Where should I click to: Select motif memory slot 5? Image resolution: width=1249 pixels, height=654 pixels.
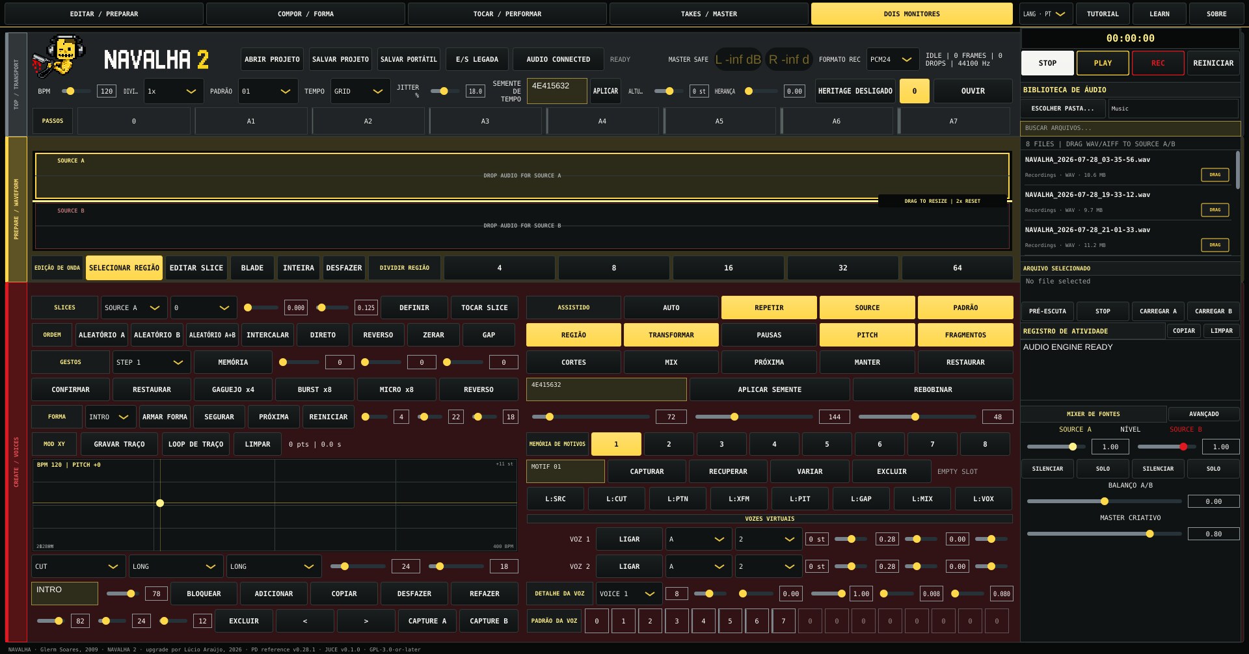pos(827,444)
